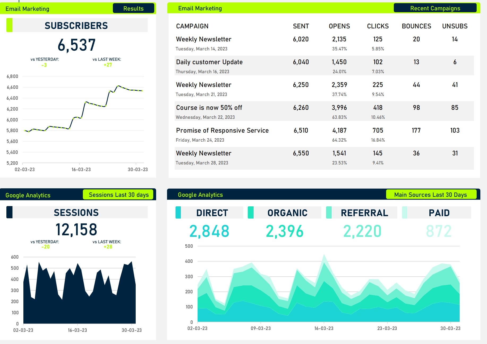
Task: Switch to Sessions Last 30 days tab
Action: 118,194
